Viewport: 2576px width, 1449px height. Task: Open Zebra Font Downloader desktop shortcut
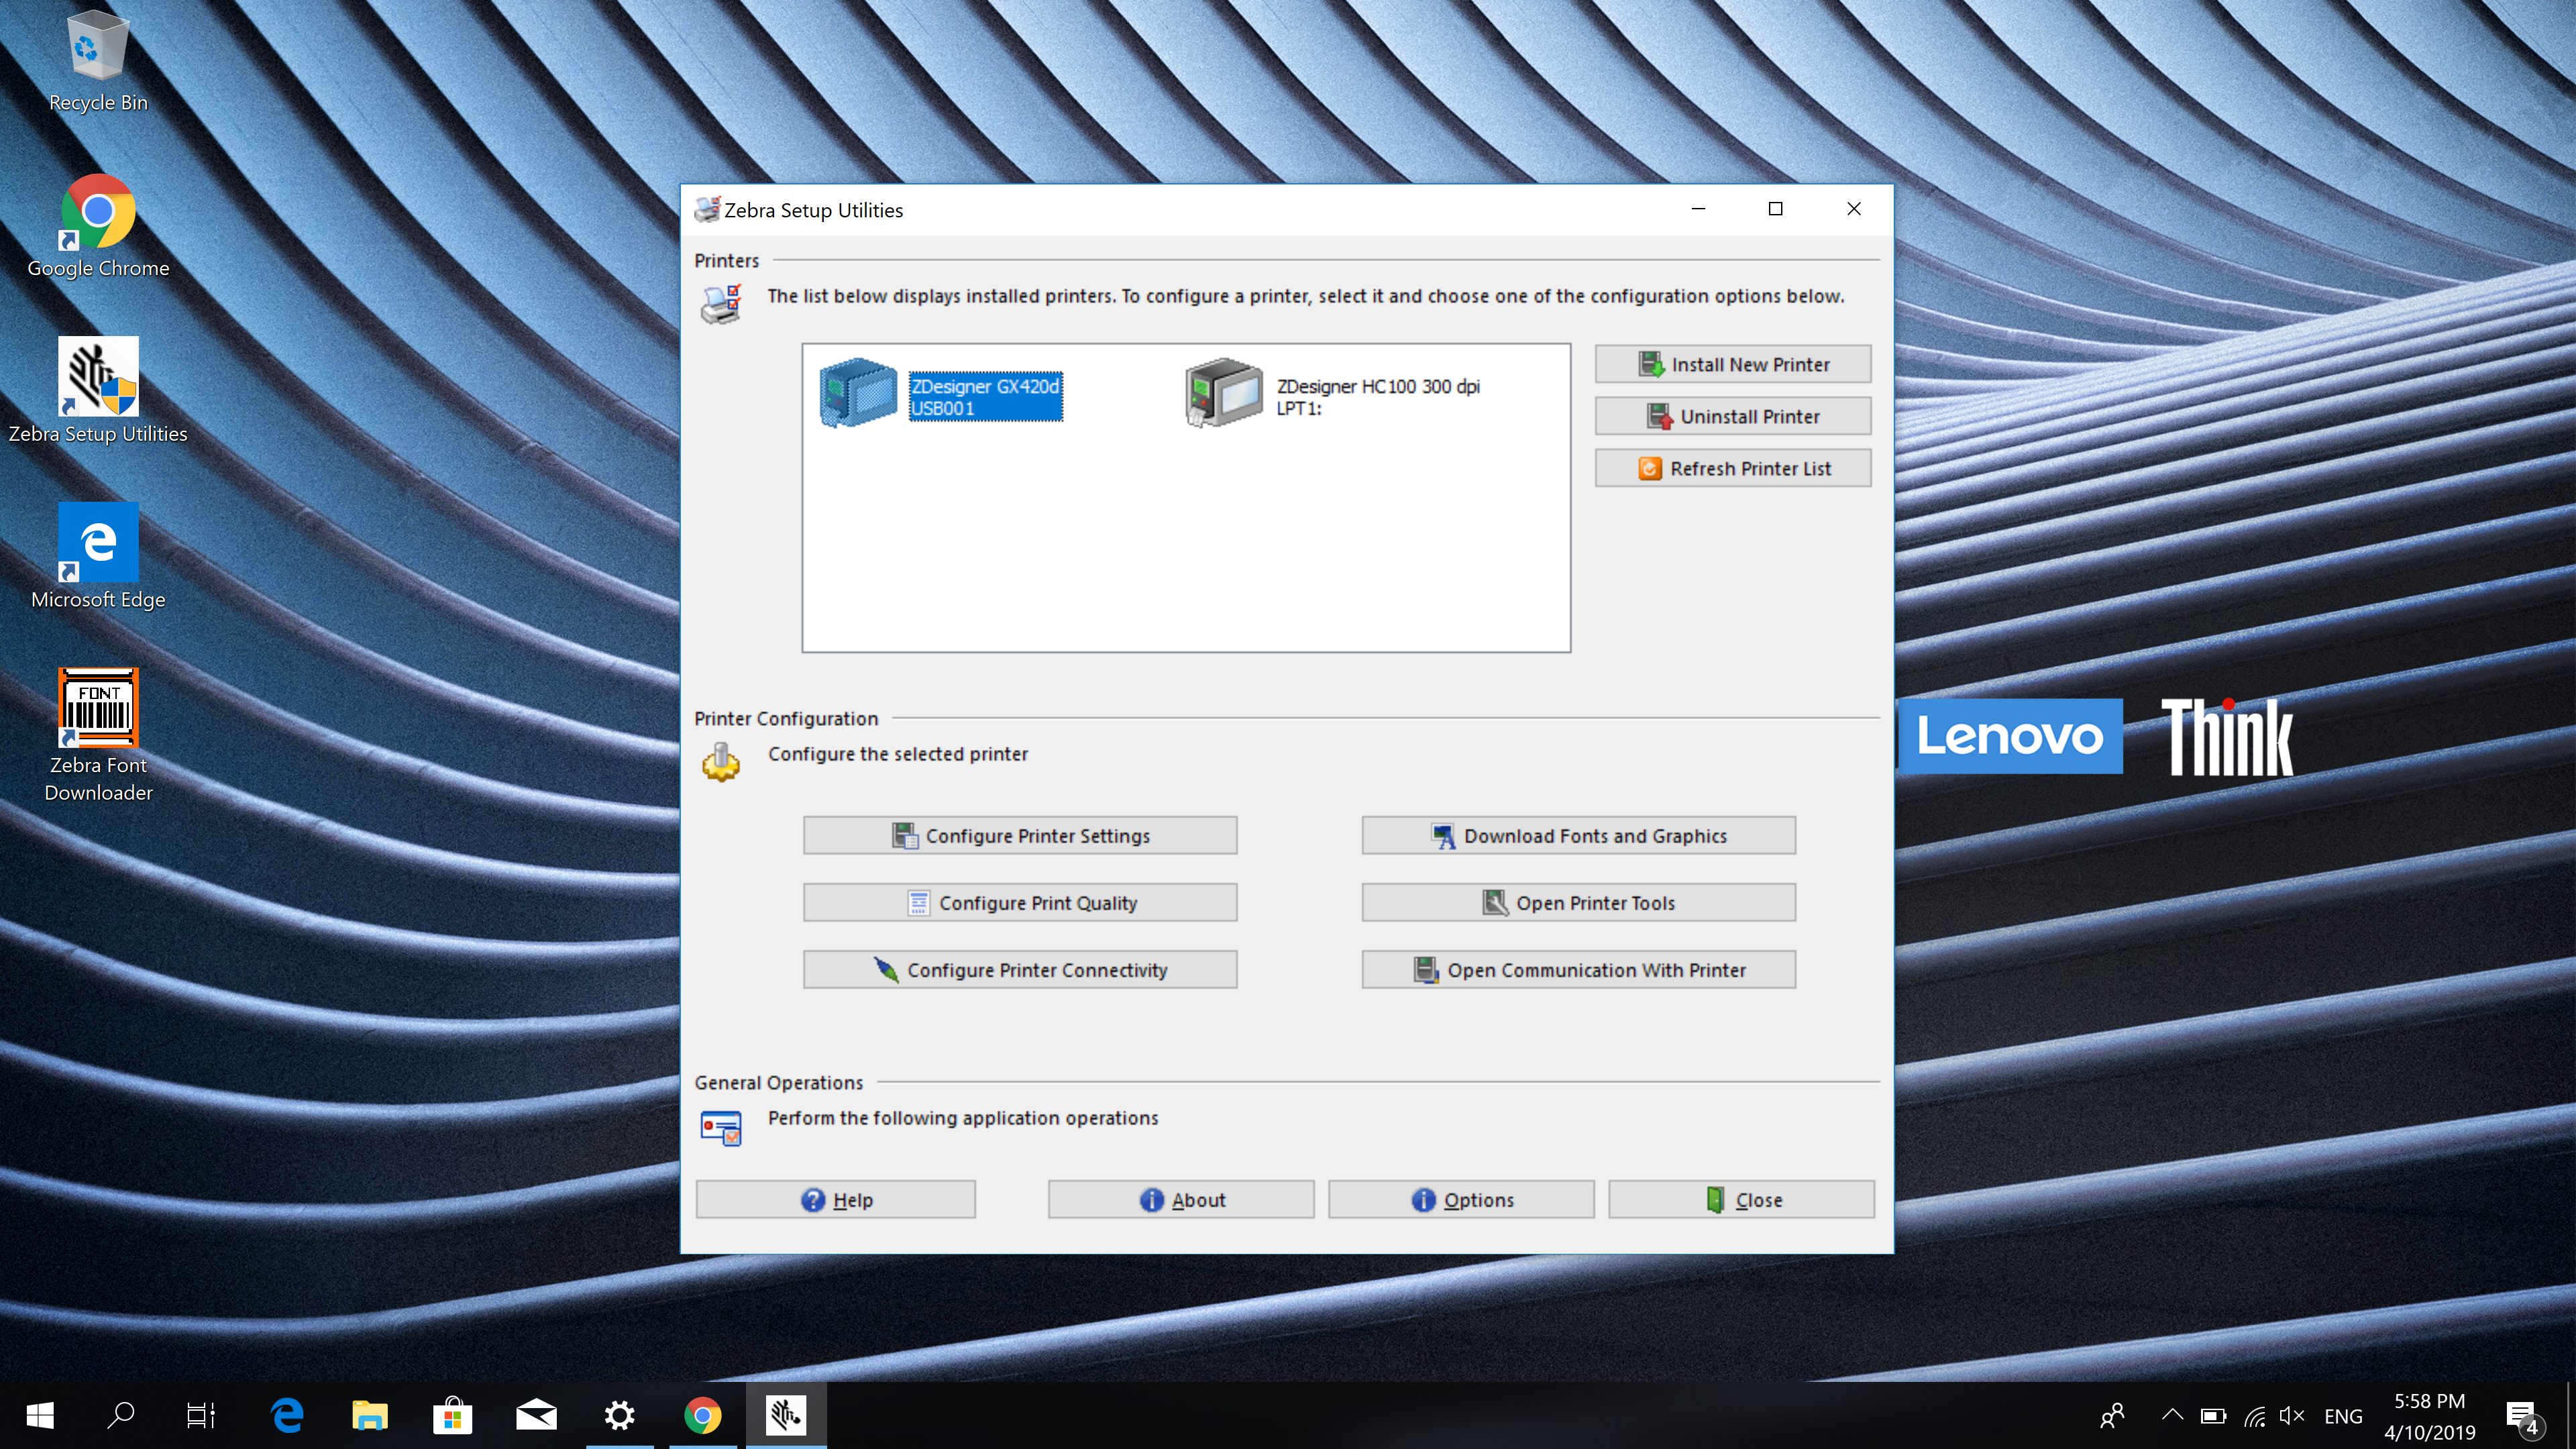[98, 736]
